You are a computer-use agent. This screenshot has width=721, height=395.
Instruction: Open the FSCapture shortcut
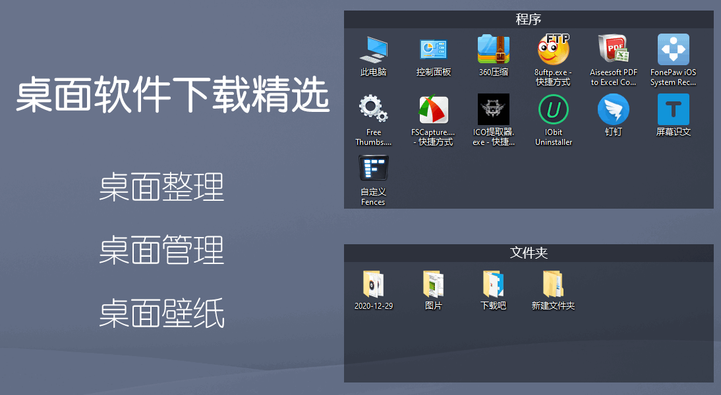[433, 109]
